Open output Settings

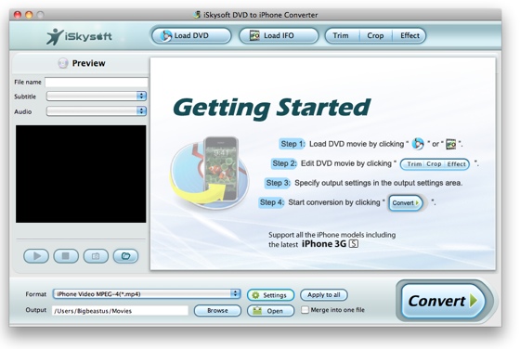coord(270,295)
